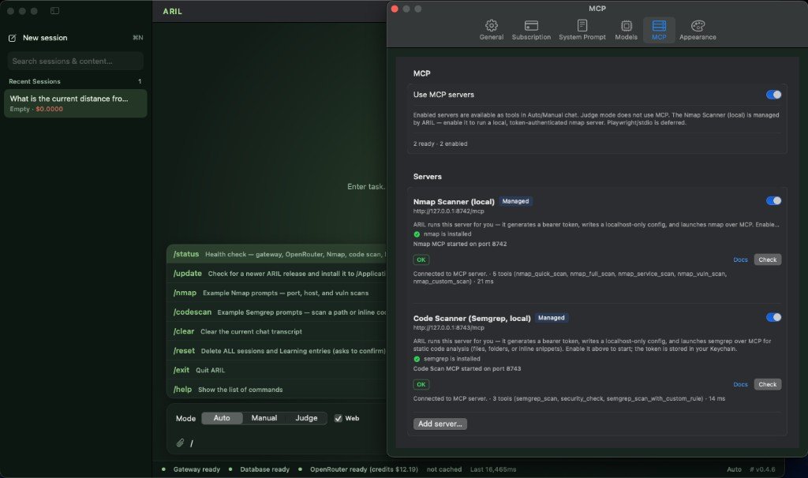Click the 'Recent Sessions' header
Screen dimensions: 808x478
pos(35,81)
